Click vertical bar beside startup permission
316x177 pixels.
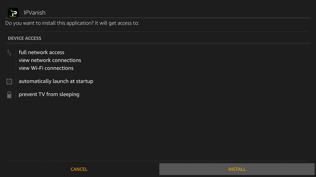16,81
